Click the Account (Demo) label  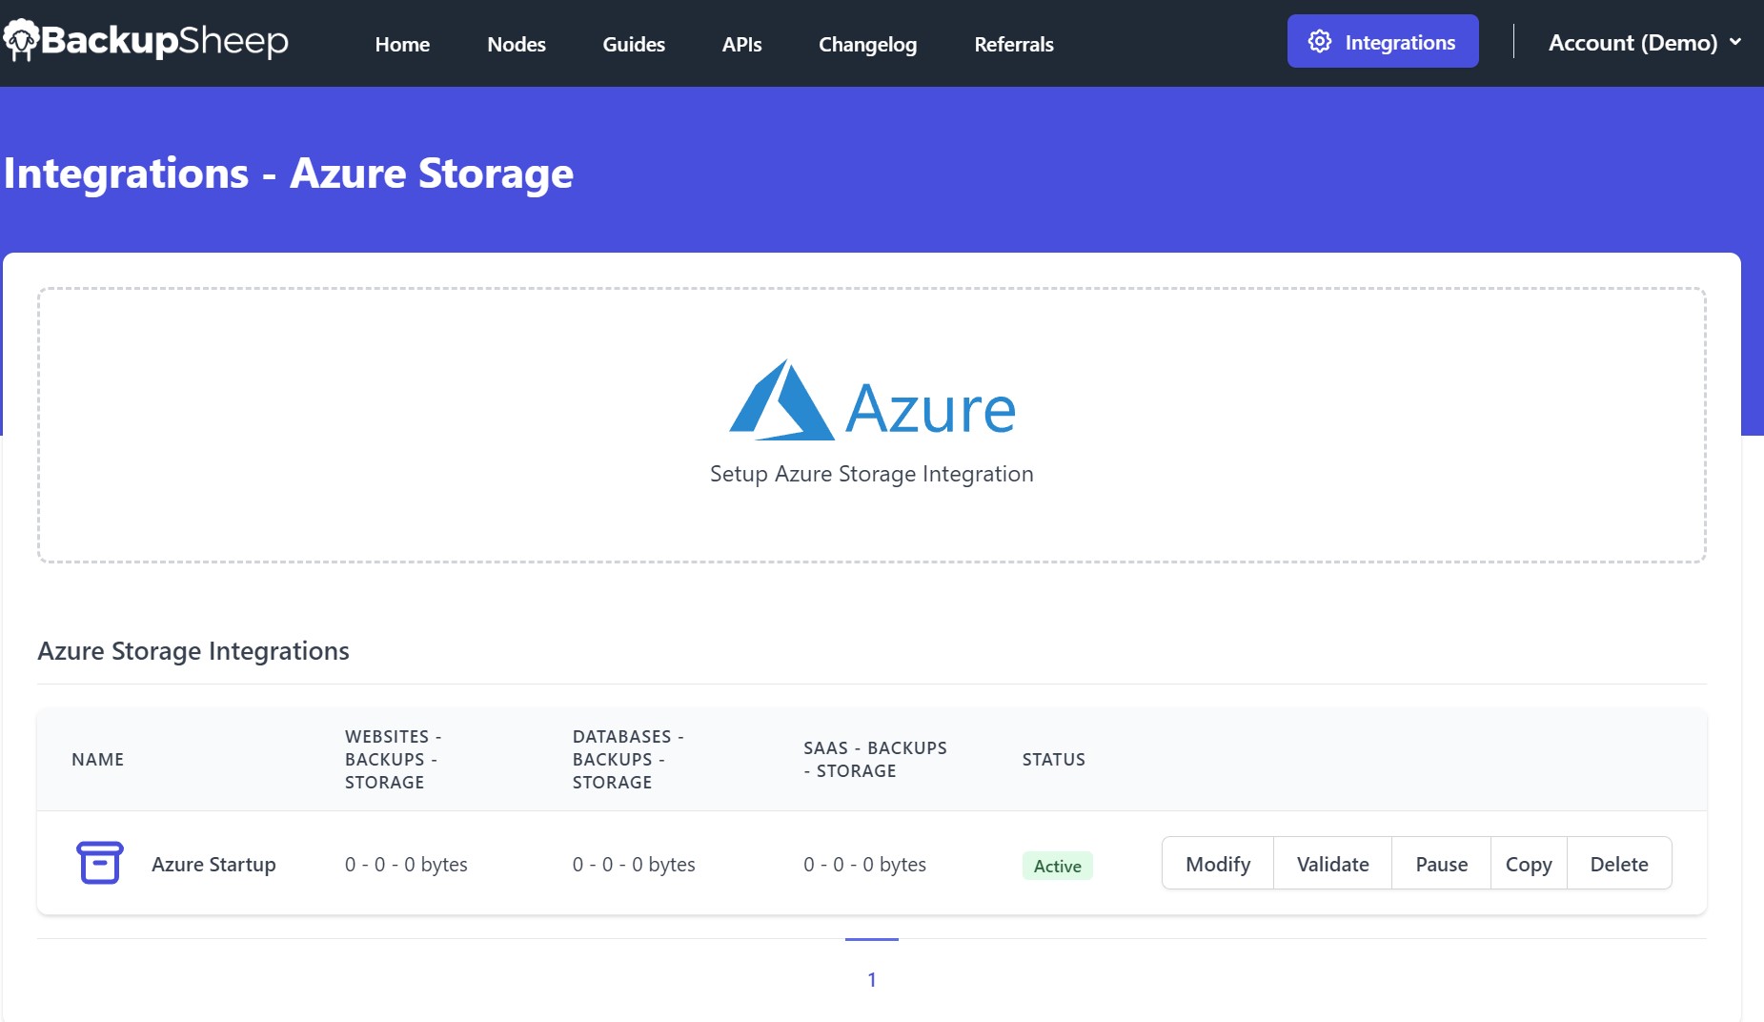(1632, 42)
